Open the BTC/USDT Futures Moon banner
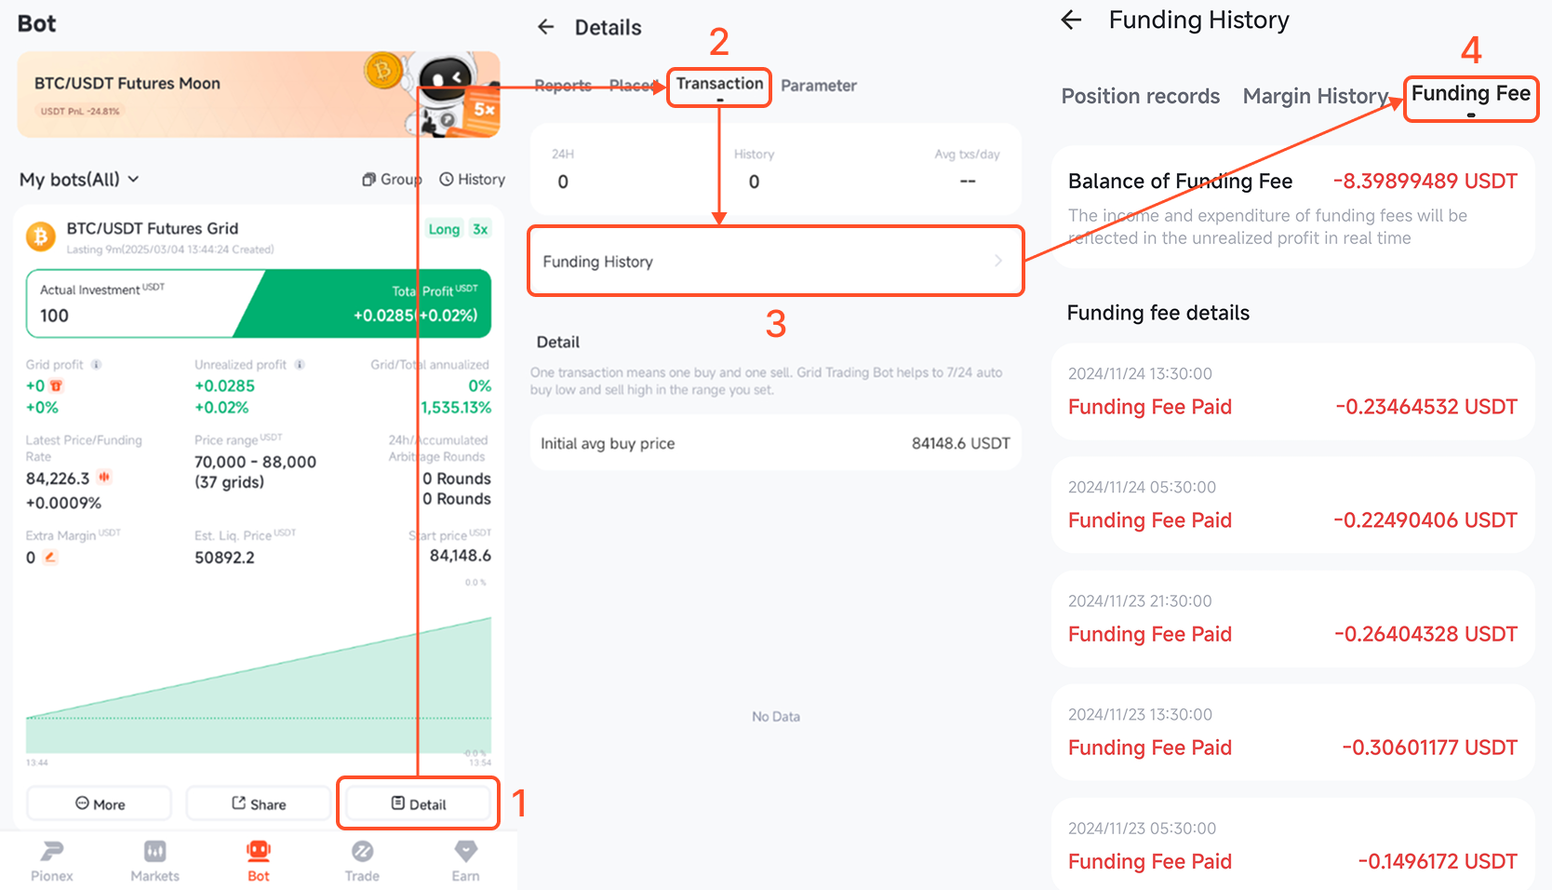This screenshot has height=890, width=1552. coord(259,95)
